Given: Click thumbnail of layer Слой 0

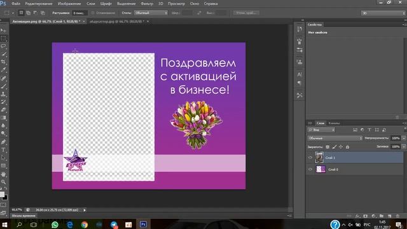Looking at the screenshot, I should click(x=321, y=169).
